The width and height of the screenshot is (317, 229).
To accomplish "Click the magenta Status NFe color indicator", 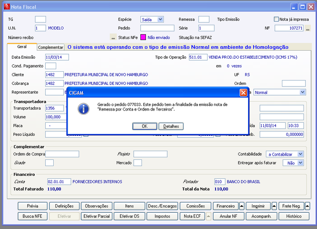I will (x=143, y=38).
